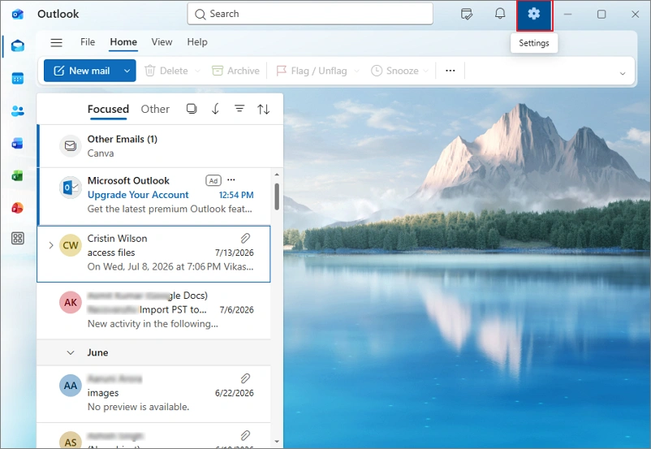
Task: Open the 'images' email from 6/22/2026
Action: (153, 394)
